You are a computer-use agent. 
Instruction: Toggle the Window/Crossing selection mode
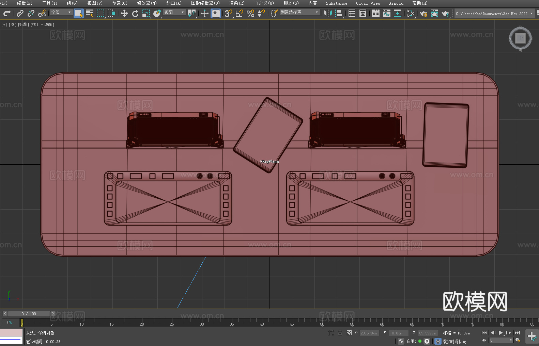(x=111, y=13)
